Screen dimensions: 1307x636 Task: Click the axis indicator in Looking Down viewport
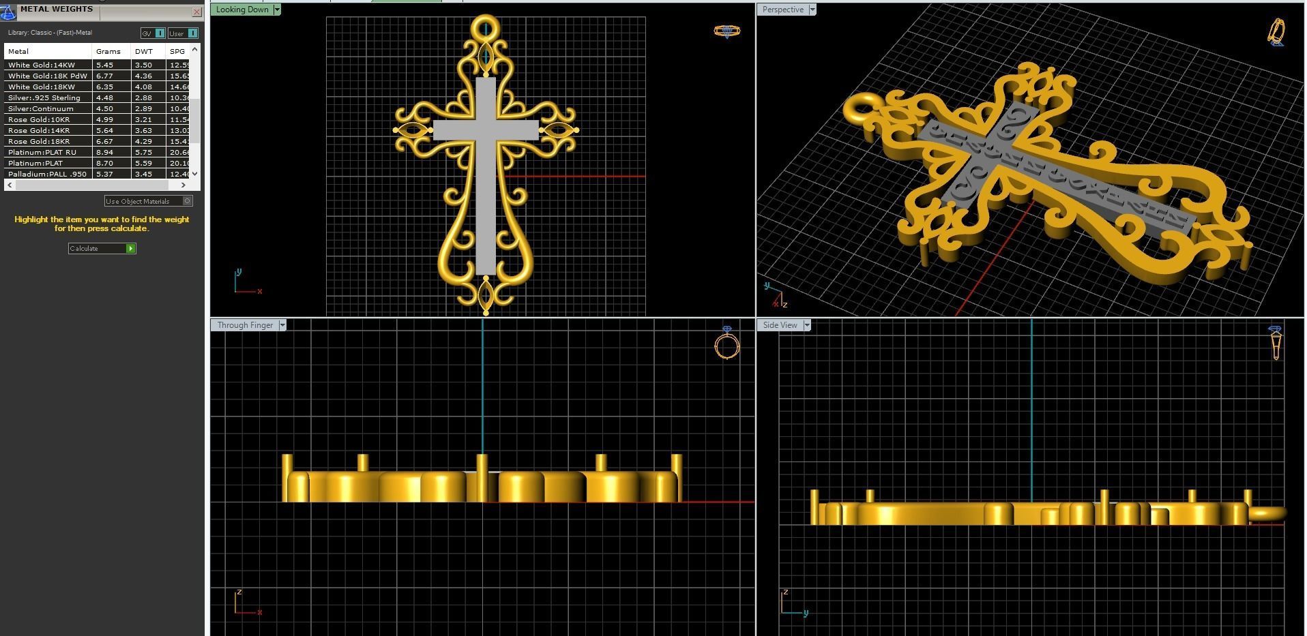tap(248, 282)
